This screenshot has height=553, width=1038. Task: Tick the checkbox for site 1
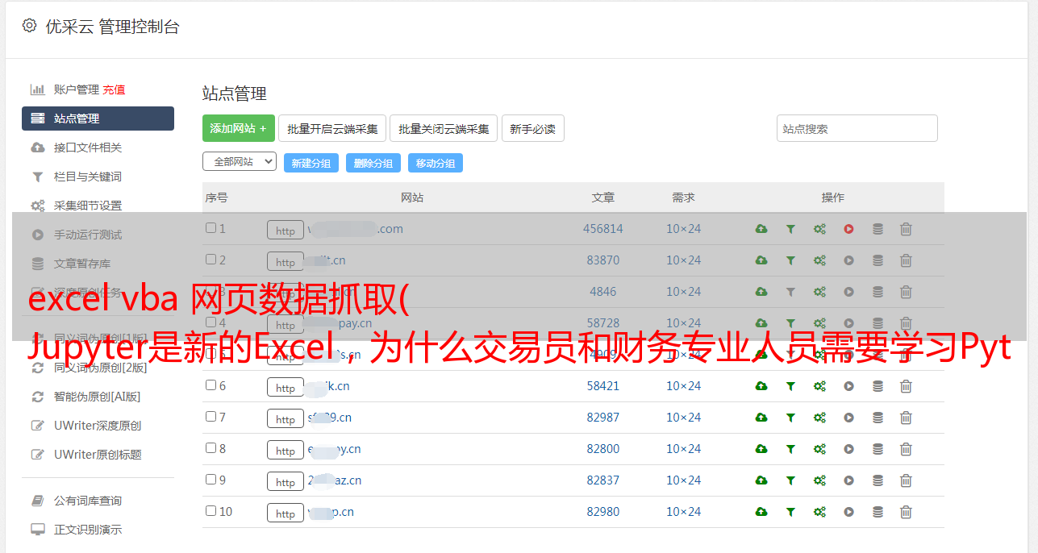click(211, 228)
